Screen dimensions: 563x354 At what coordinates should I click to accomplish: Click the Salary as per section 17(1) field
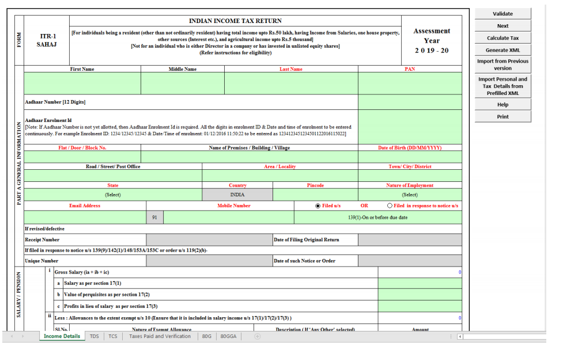pos(420,283)
